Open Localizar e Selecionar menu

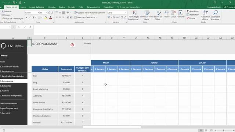pyautogui.click(x=216, y=15)
